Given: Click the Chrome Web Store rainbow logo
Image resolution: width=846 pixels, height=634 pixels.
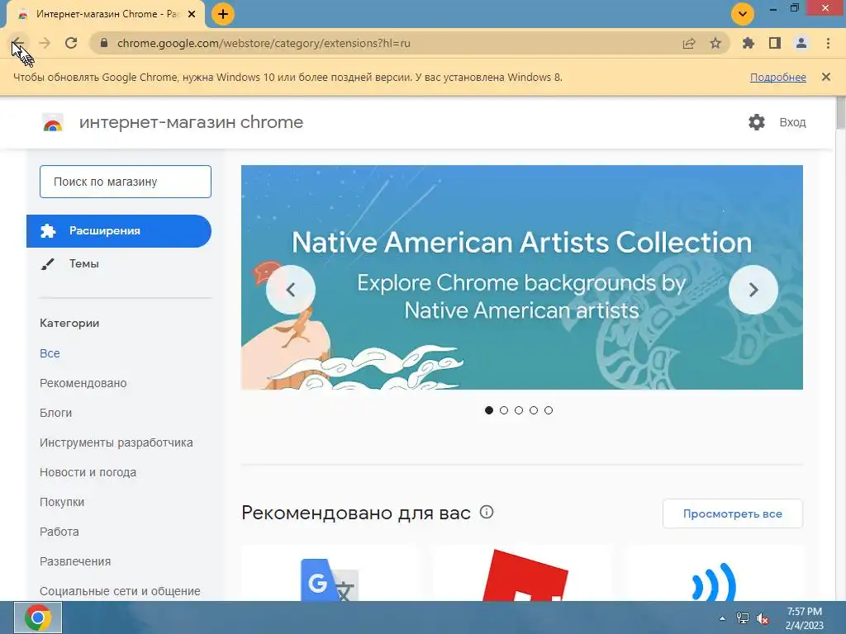Looking at the screenshot, I should coord(53,122).
